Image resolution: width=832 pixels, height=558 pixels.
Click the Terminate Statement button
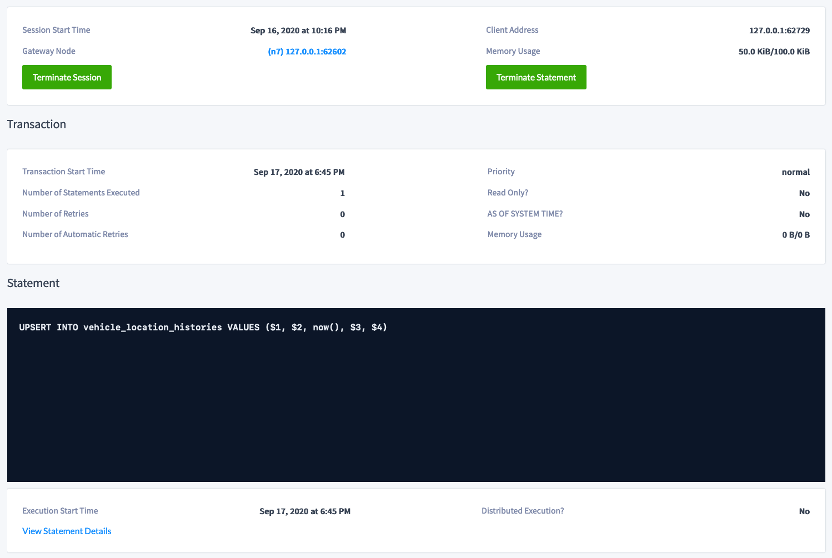[535, 77]
